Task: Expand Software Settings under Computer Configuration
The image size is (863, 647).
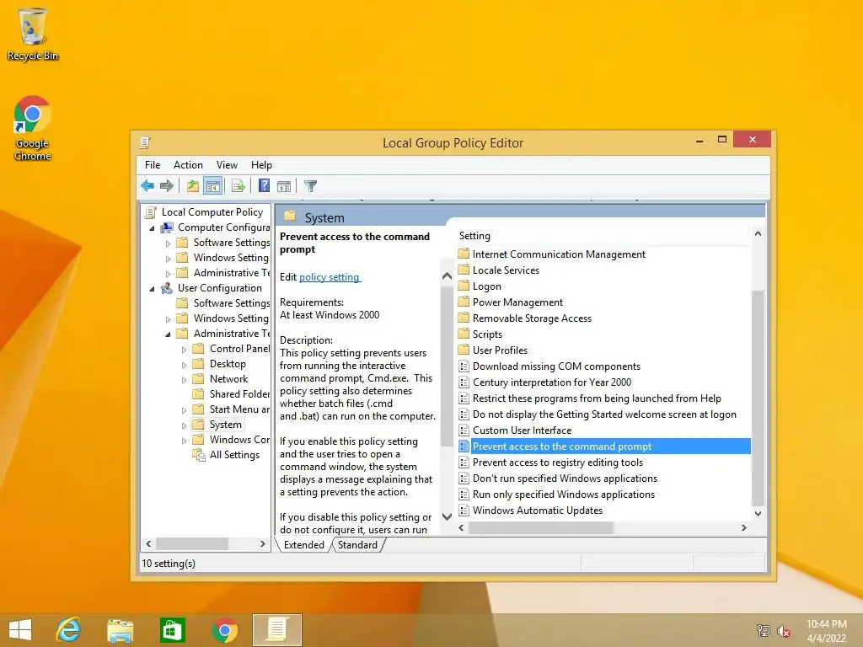Action: point(169,243)
